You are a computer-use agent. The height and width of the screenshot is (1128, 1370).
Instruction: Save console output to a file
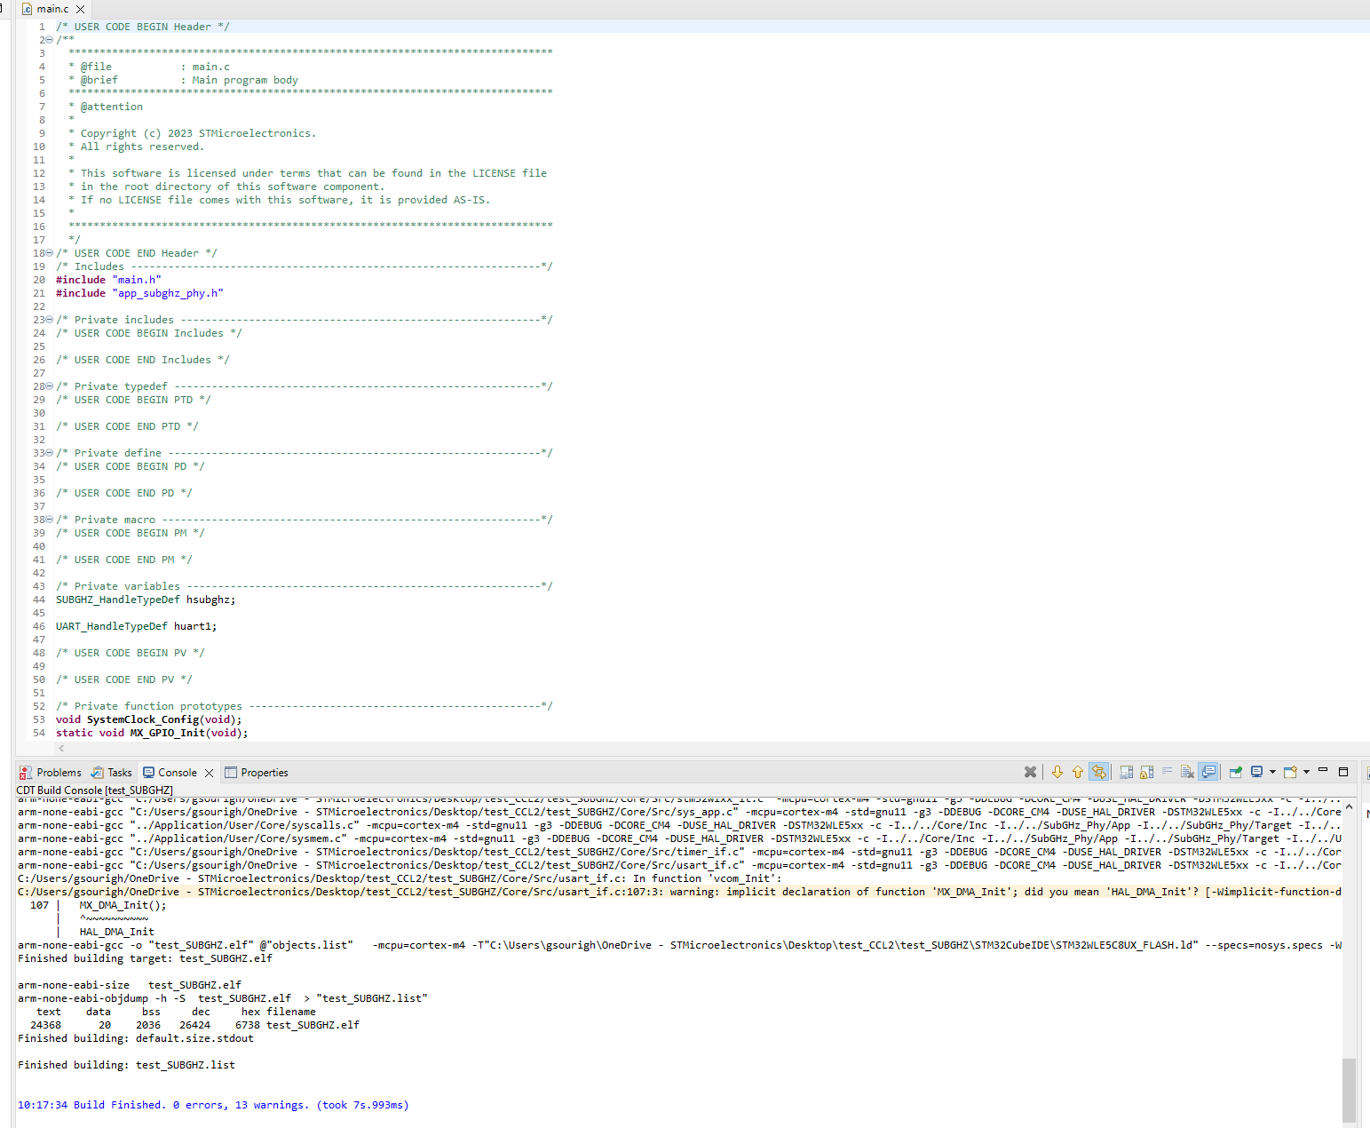click(1124, 772)
